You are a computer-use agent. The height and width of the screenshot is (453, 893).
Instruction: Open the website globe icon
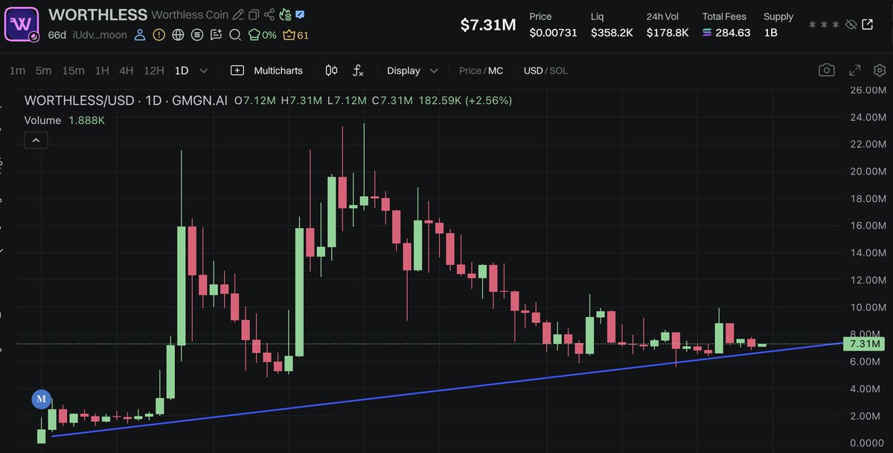coord(178,35)
